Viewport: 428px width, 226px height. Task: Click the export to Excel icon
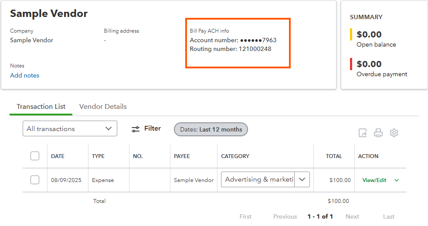(363, 133)
